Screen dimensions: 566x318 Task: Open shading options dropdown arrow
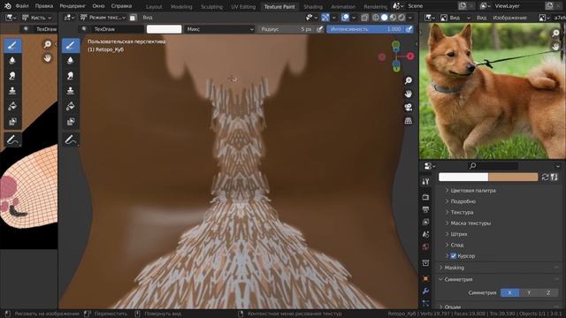(x=410, y=18)
